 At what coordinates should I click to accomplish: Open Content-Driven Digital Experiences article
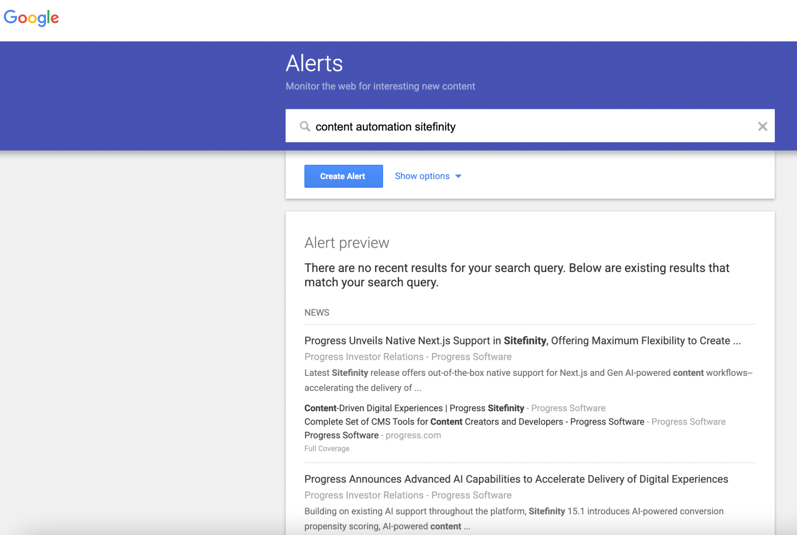coord(414,408)
